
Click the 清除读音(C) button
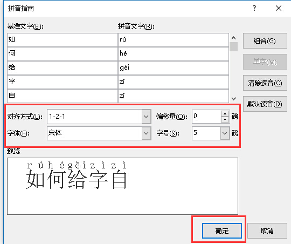265,83
